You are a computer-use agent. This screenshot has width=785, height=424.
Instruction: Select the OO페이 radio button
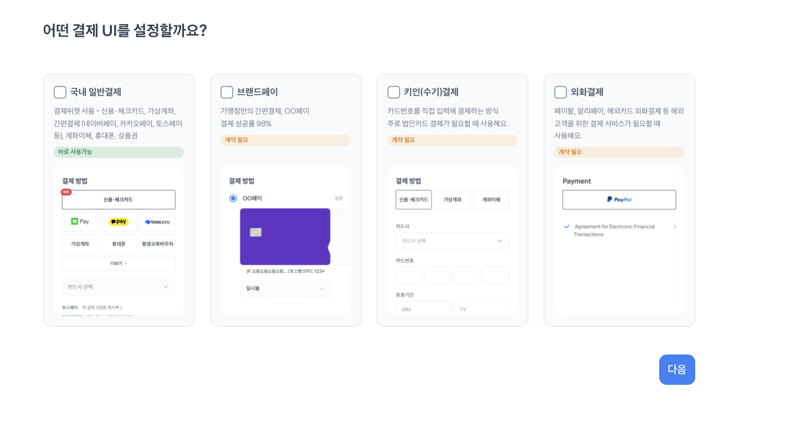[x=233, y=198]
